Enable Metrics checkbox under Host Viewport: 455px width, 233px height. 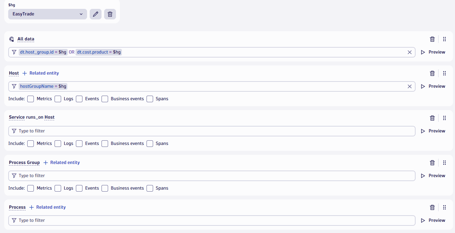[x=31, y=99]
